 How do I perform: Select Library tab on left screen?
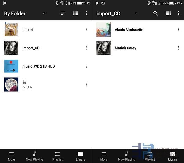click(x=80, y=156)
